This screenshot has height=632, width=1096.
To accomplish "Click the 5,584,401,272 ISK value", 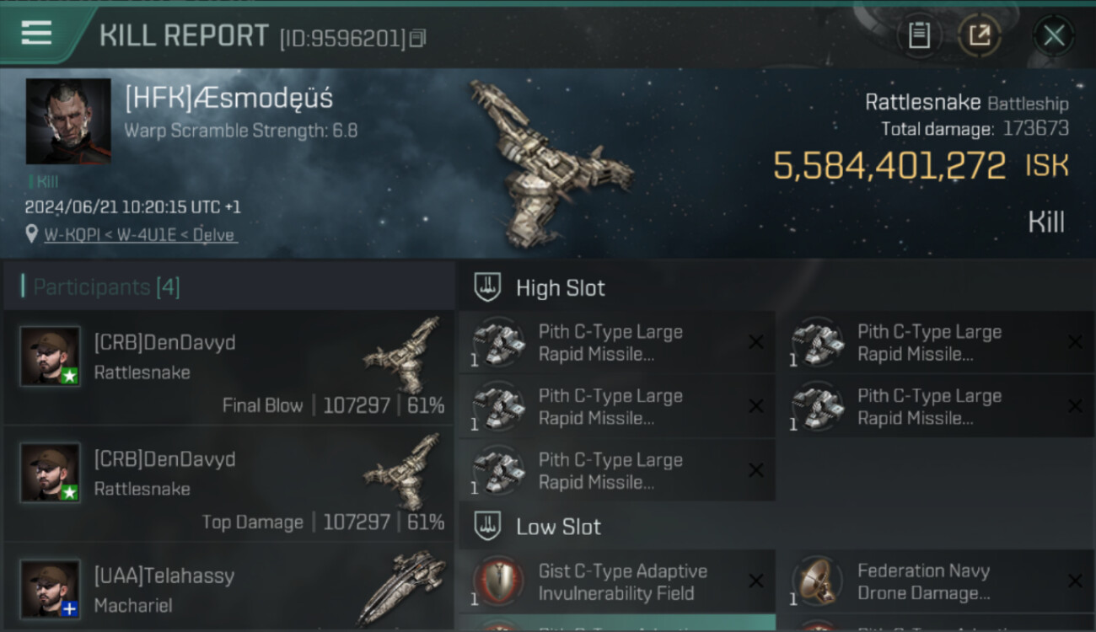I will pyautogui.click(x=921, y=166).
